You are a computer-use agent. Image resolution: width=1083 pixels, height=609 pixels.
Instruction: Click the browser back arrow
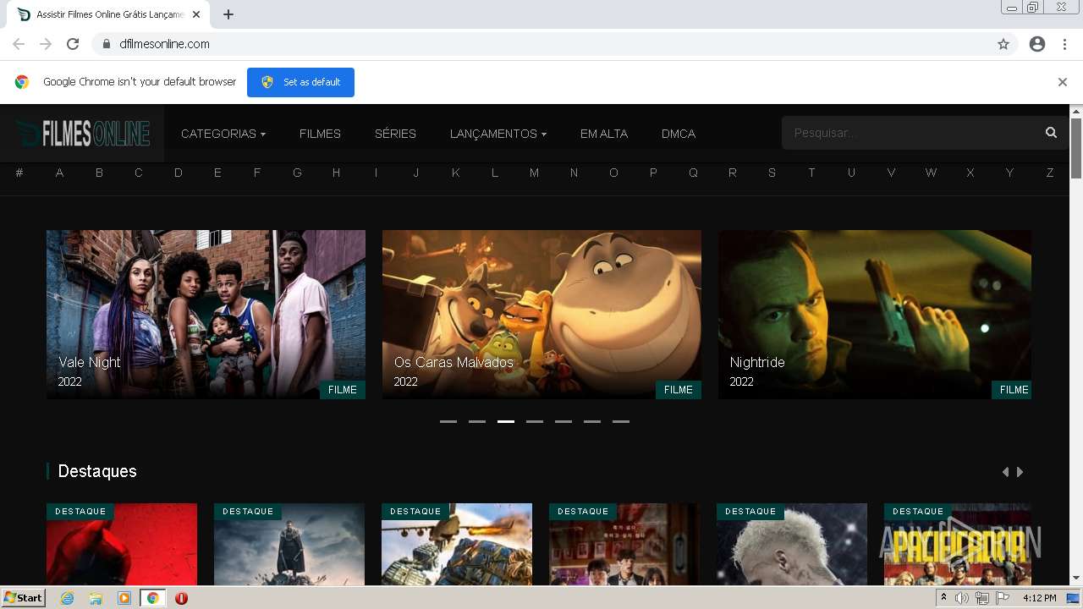(19, 44)
